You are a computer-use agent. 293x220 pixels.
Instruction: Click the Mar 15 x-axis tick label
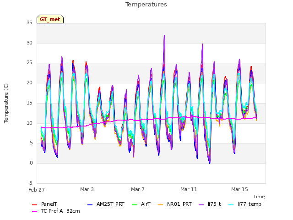click(239, 189)
